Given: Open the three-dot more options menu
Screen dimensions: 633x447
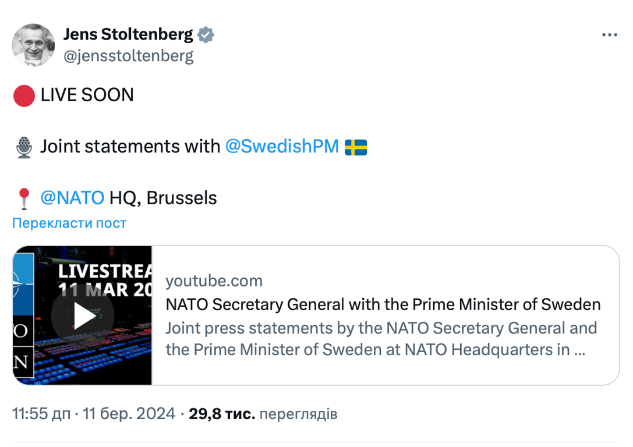Looking at the screenshot, I should tap(609, 36).
